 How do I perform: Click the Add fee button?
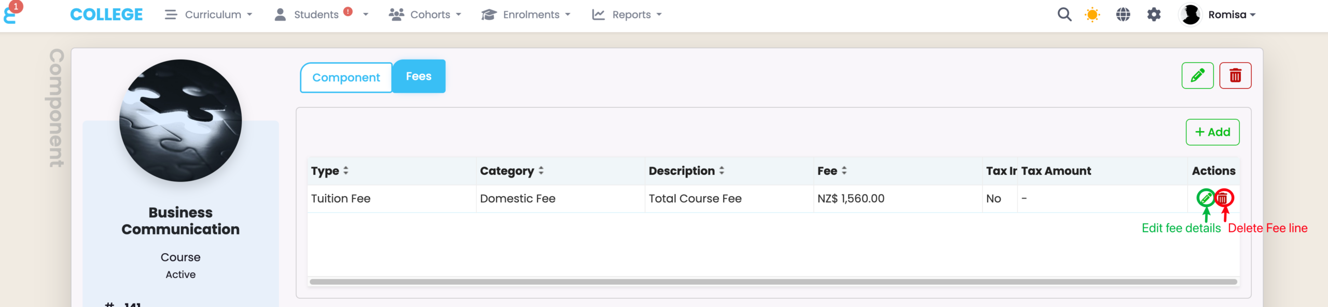(x=1212, y=132)
